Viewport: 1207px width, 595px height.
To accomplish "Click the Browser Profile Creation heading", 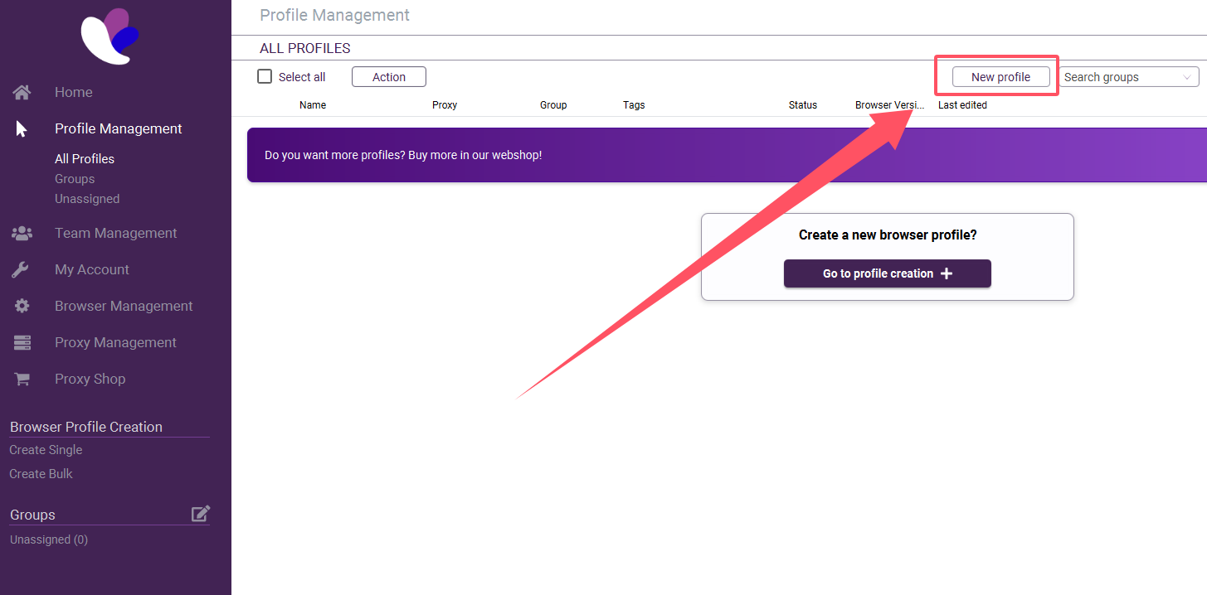I will pyautogui.click(x=86, y=427).
